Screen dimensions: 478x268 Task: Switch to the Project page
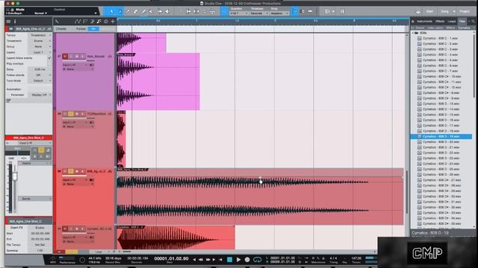tap(465, 12)
